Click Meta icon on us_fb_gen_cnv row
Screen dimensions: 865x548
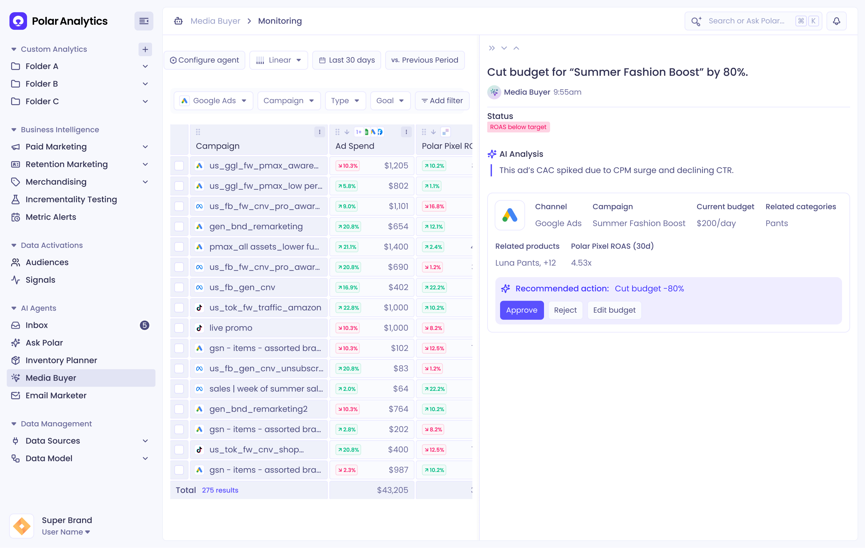coord(199,287)
